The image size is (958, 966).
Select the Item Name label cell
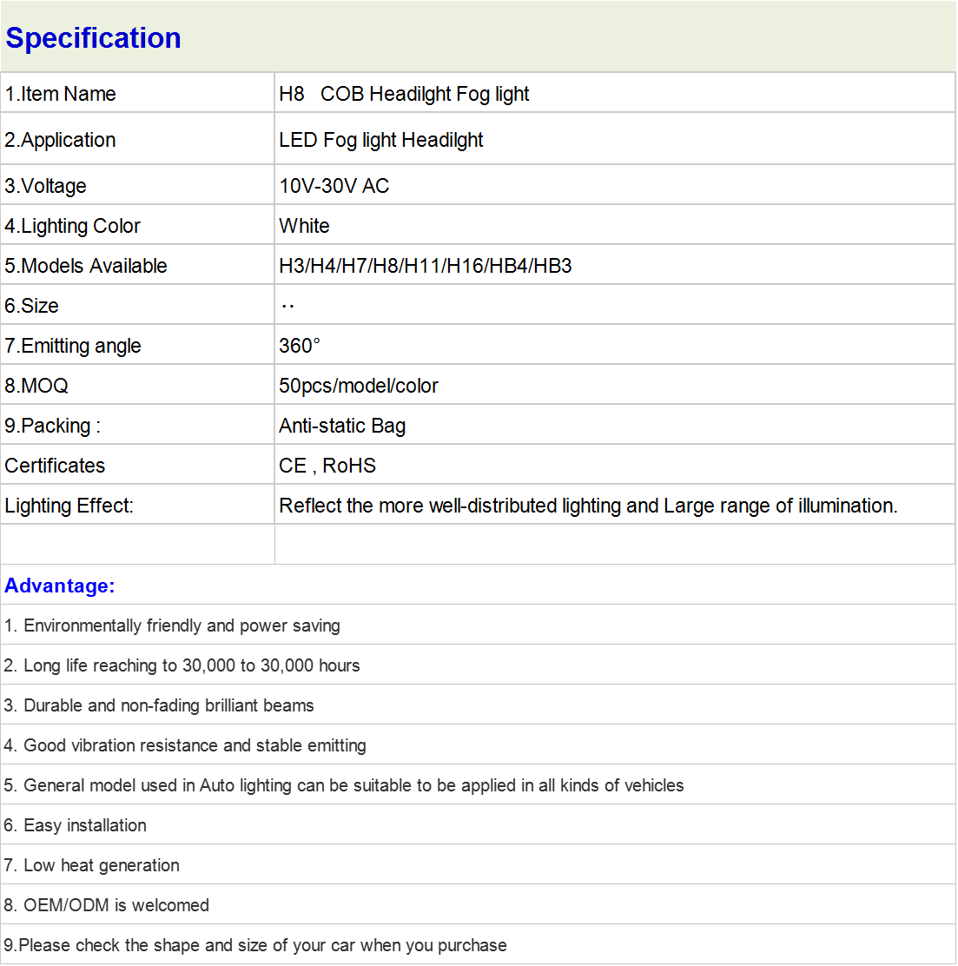point(137,94)
